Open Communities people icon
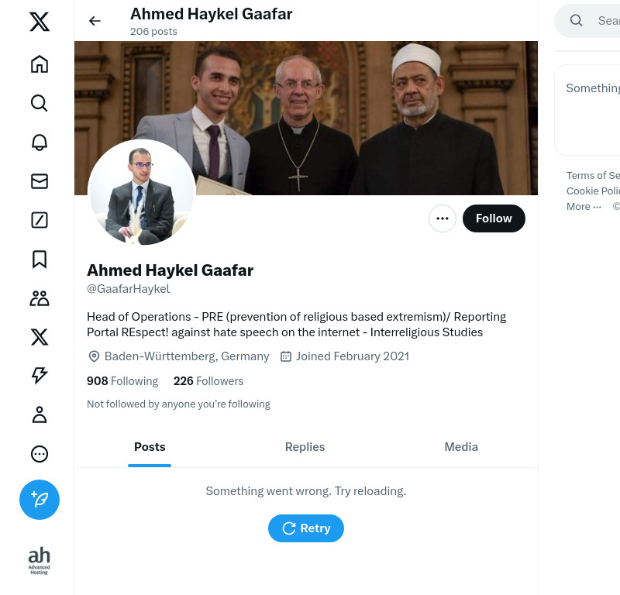The width and height of the screenshot is (620, 595). [x=40, y=298]
